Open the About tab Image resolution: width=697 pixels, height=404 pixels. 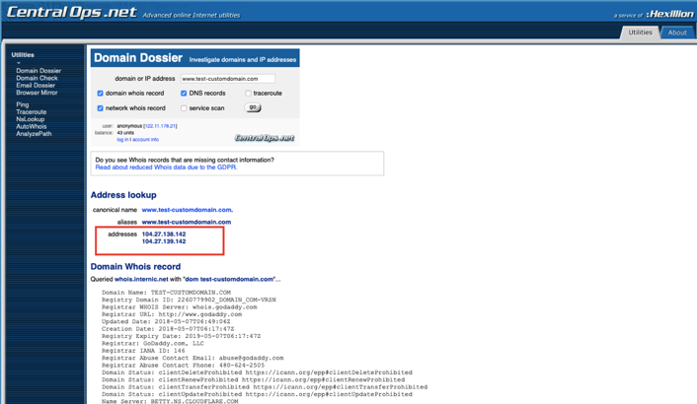(677, 33)
